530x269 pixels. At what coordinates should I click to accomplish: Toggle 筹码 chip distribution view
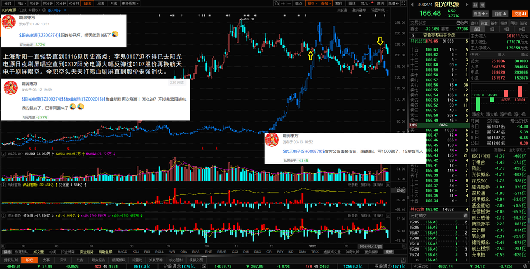(339, 3)
